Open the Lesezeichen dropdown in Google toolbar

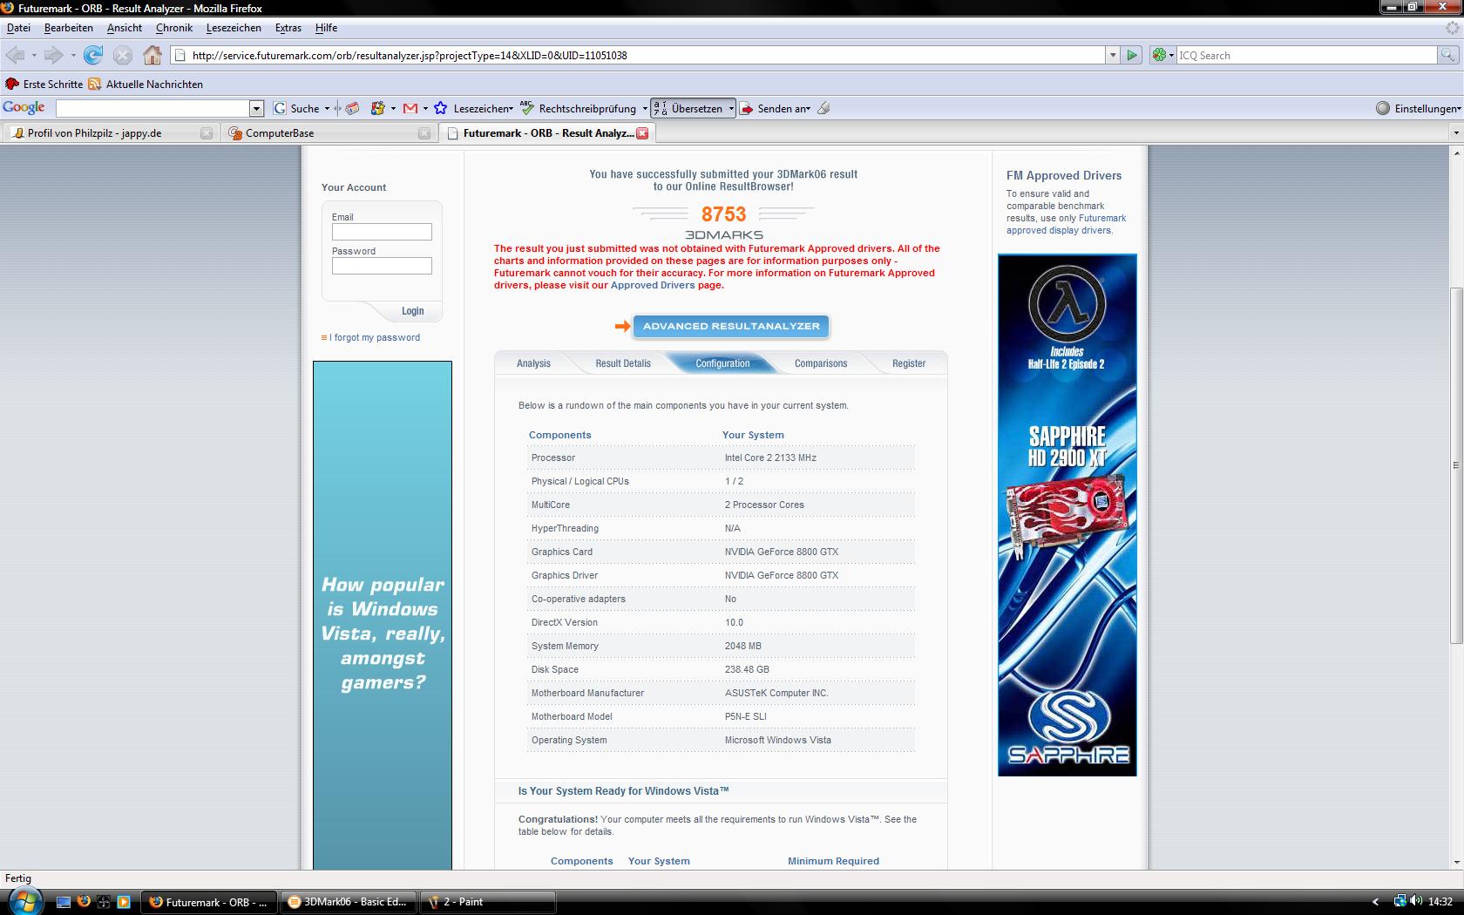click(483, 108)
